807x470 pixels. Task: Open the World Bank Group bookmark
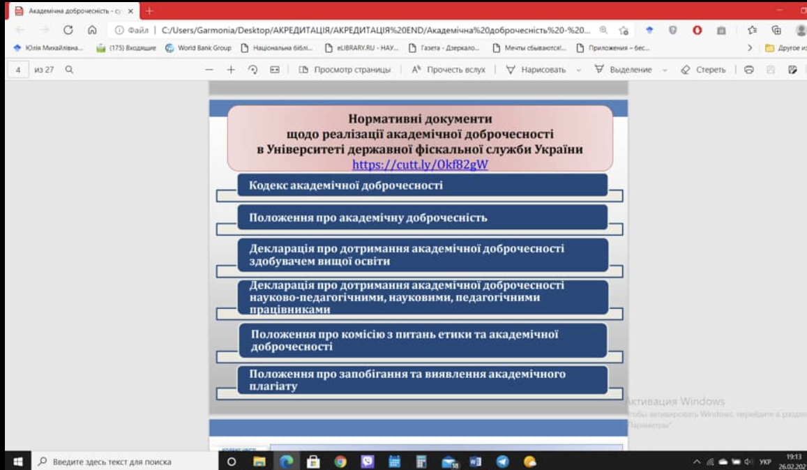point(198,48)
